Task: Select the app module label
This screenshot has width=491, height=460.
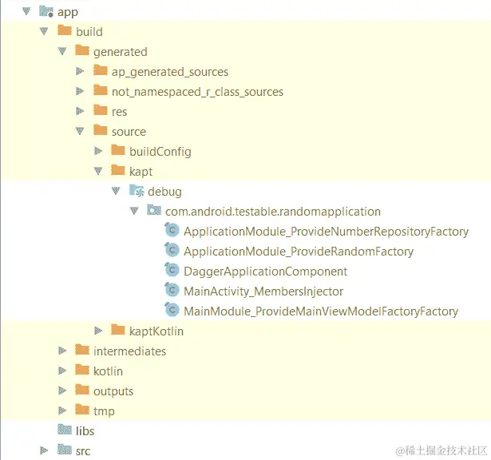Action: [68, 13]
